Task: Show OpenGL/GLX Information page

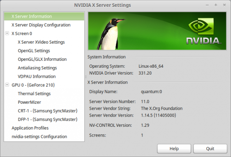Action: pos(42,59)
